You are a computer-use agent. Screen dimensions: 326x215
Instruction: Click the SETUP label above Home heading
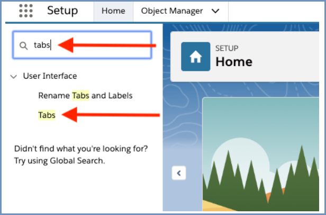(227, 49)
